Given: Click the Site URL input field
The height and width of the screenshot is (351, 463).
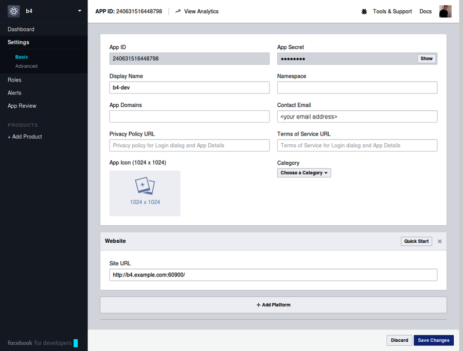Looking at the screenshot, I should (x=273, y=275).
